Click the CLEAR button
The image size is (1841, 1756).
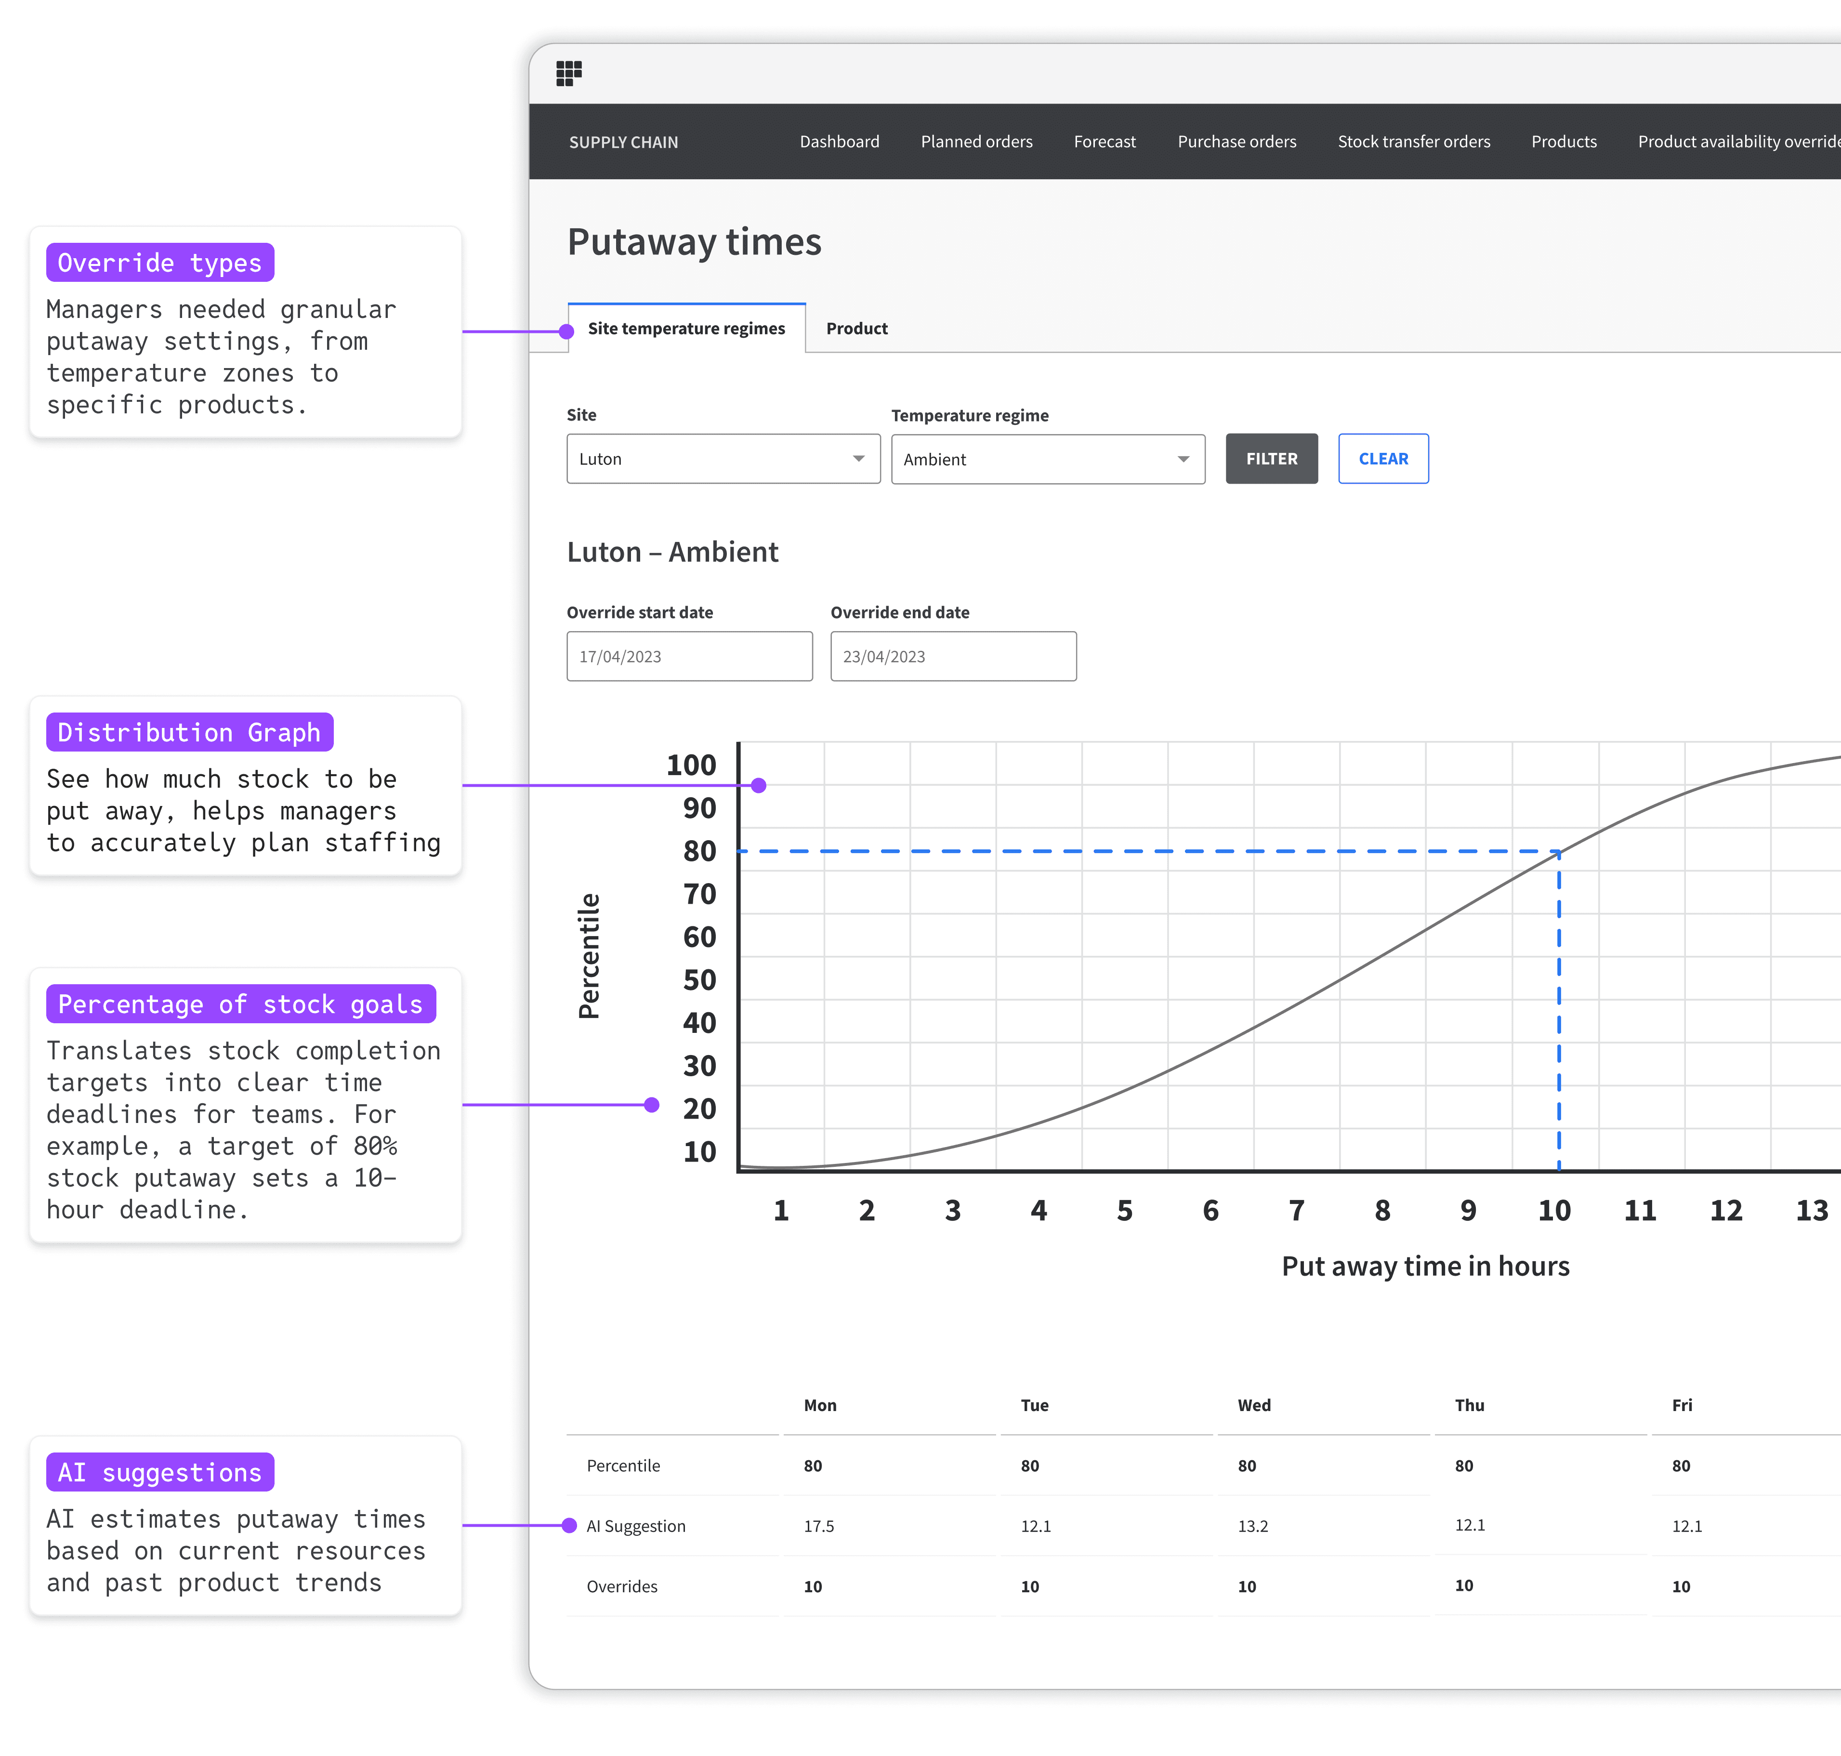pos(1382,459)
